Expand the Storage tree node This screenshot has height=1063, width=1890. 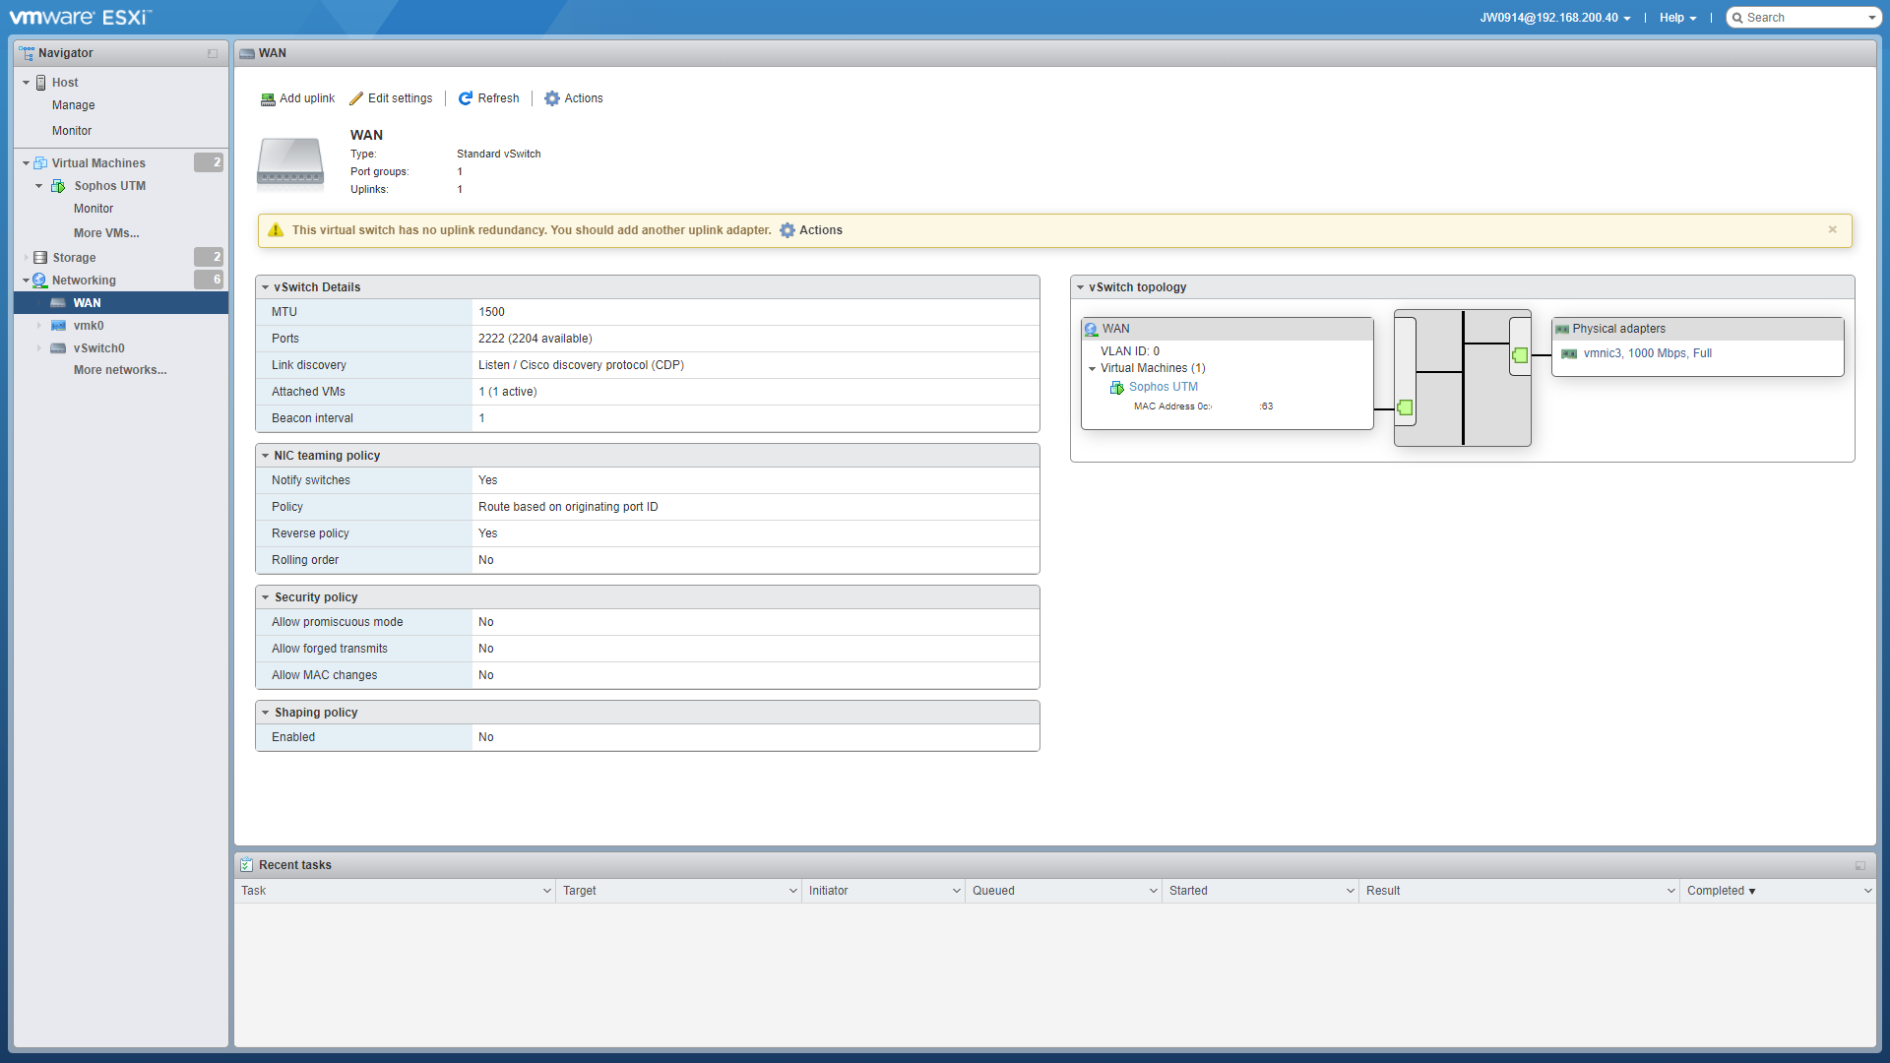(27, 258)
